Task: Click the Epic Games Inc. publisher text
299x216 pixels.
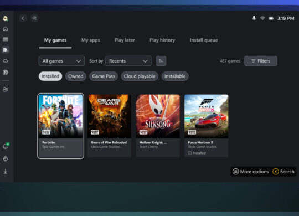Action: (x=54, y=147)
